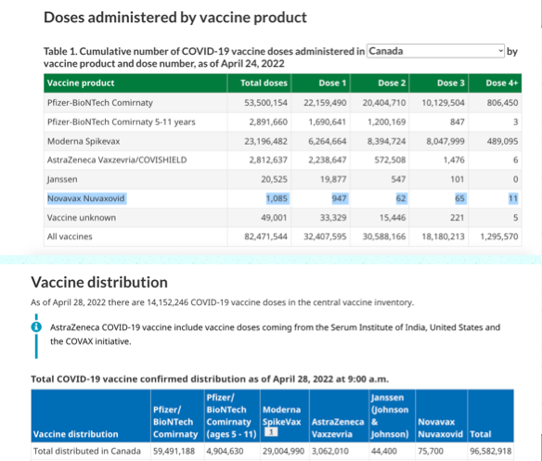Click Janssen Dose 1 value 19,877
Image resolution: width=542 pixels, height=461 pixels.
(333, 179)
